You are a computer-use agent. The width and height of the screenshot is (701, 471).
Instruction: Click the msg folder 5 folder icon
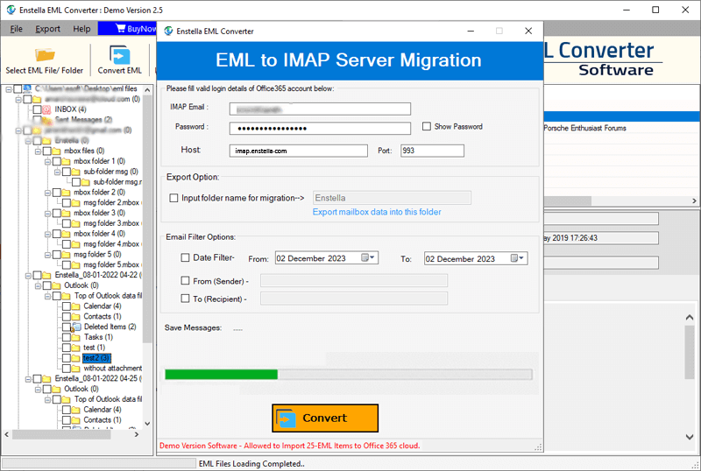tap(67, 255)
